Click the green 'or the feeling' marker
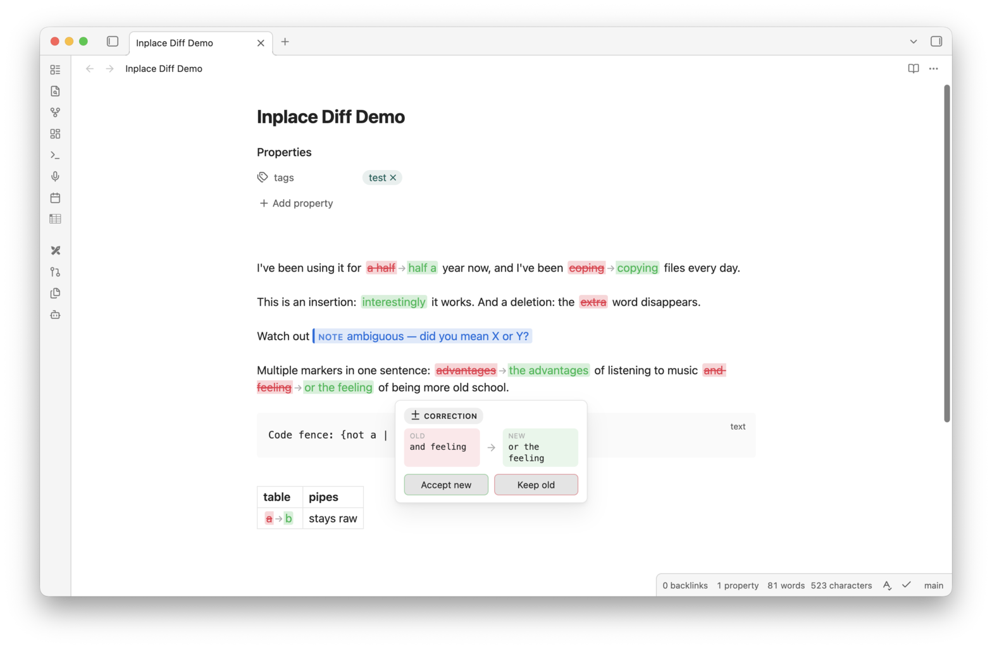Image resolution: width=992 pixels, height=649 pixels. click(x=338, y=387)
